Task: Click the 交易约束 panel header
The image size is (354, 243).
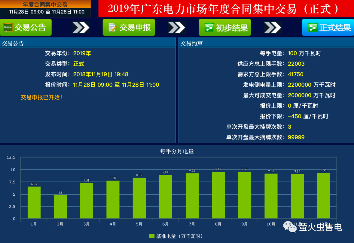Action: [266, 43]
